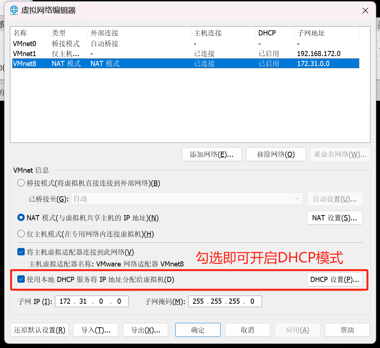Click the 取消 button

(x=248, y=330)
